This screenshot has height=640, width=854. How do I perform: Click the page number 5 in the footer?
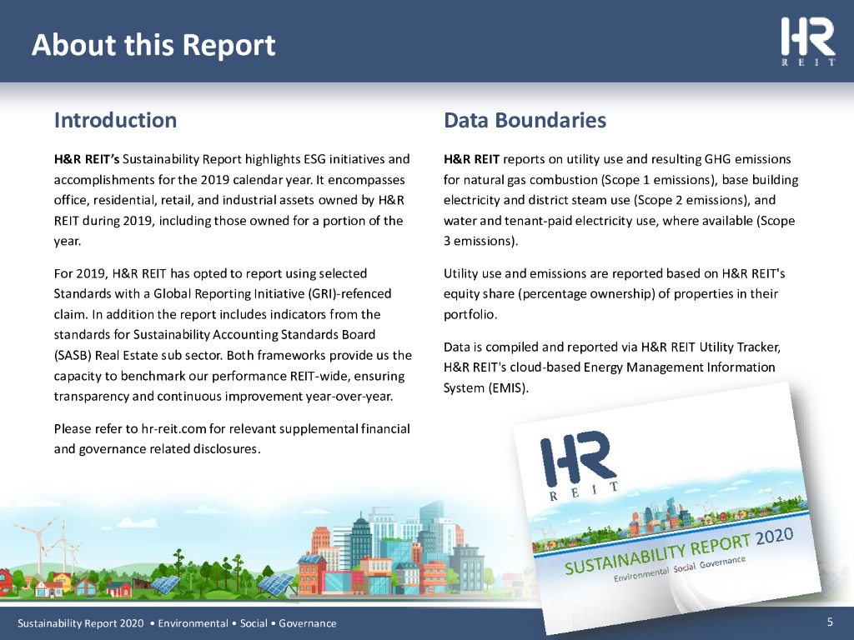[x=830, y=622]
